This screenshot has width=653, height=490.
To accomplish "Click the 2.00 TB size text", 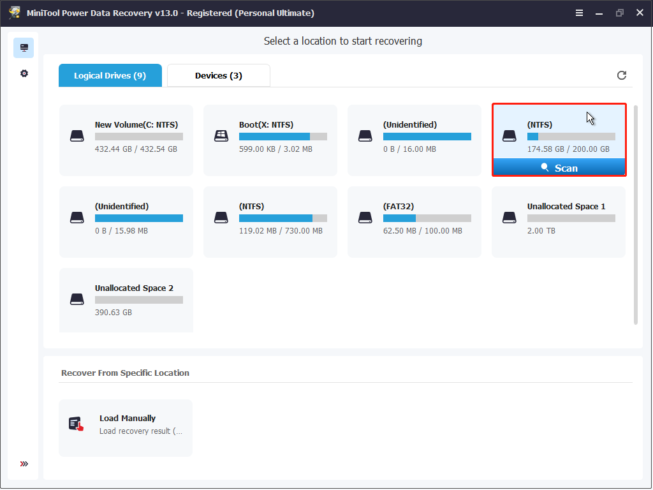I will tap(541, 231).
